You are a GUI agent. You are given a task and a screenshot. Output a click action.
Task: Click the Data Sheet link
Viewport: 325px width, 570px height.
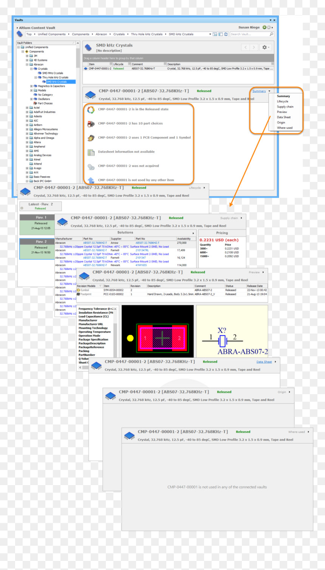tap(264, 362)
